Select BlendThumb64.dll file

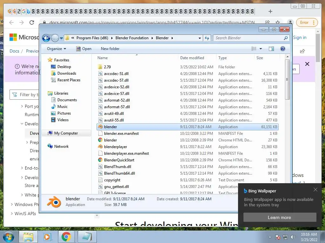click(119, 173)
